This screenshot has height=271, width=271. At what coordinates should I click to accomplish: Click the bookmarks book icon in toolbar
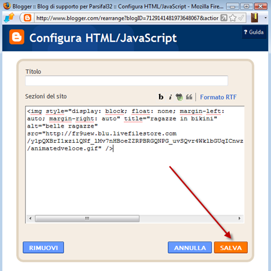pyautogui.click(x=255, y=18)
